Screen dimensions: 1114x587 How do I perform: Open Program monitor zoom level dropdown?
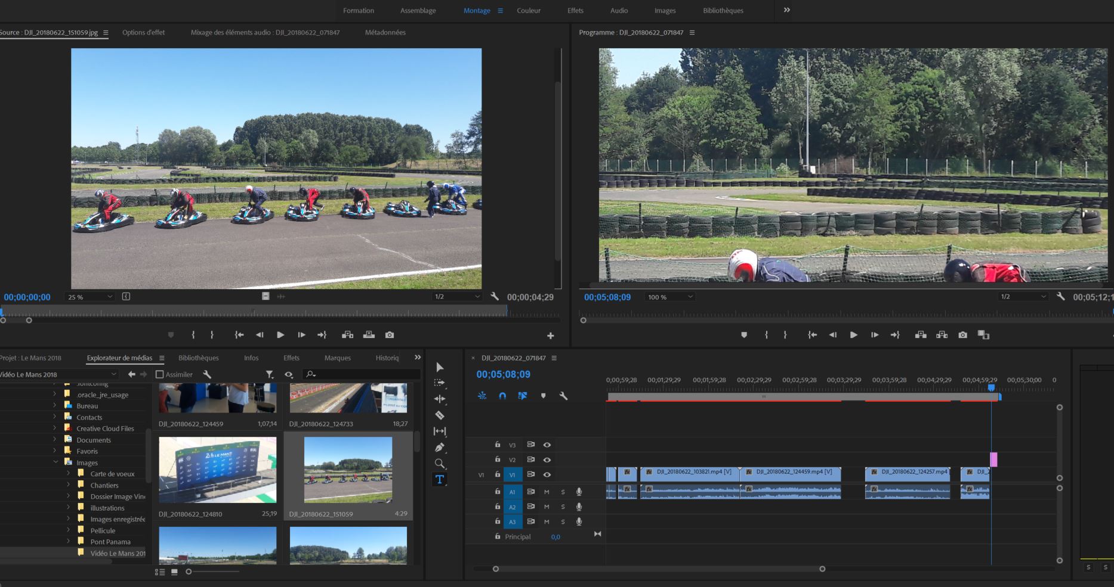(x=671, y=297)
